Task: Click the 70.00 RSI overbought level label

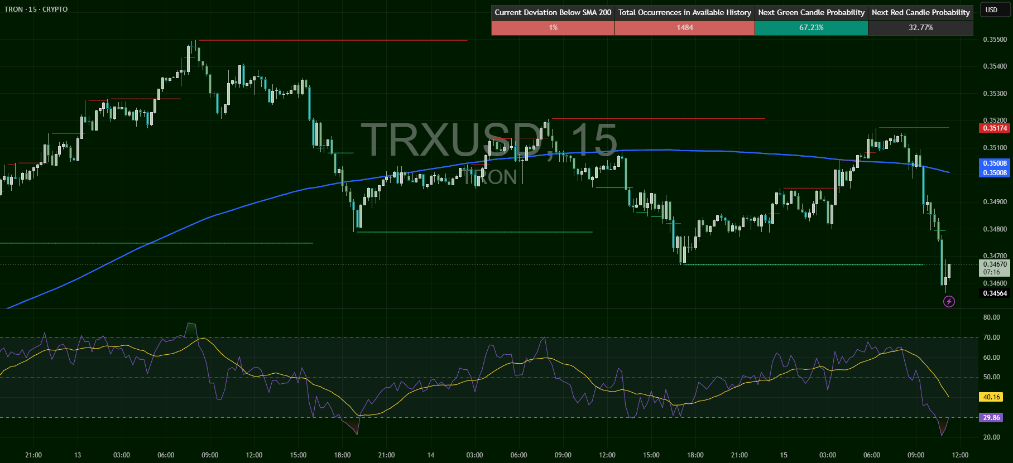Action: click(991, 337)
